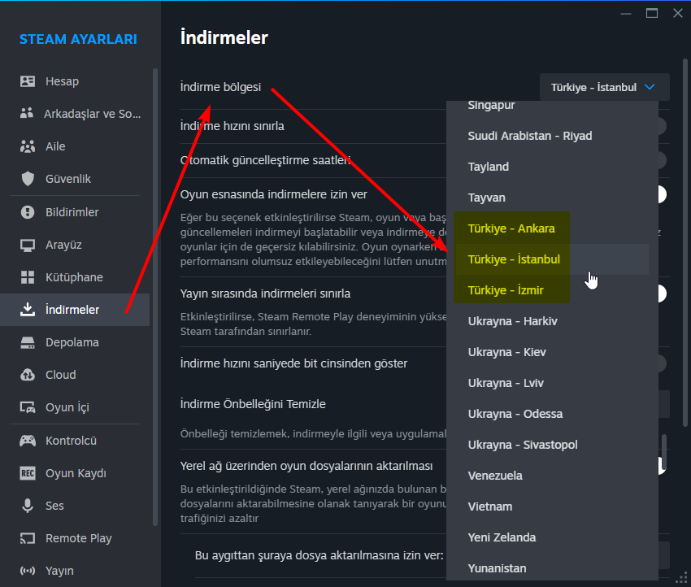
Task: Open the Güvenlik settings section
Action: [75, 179]
